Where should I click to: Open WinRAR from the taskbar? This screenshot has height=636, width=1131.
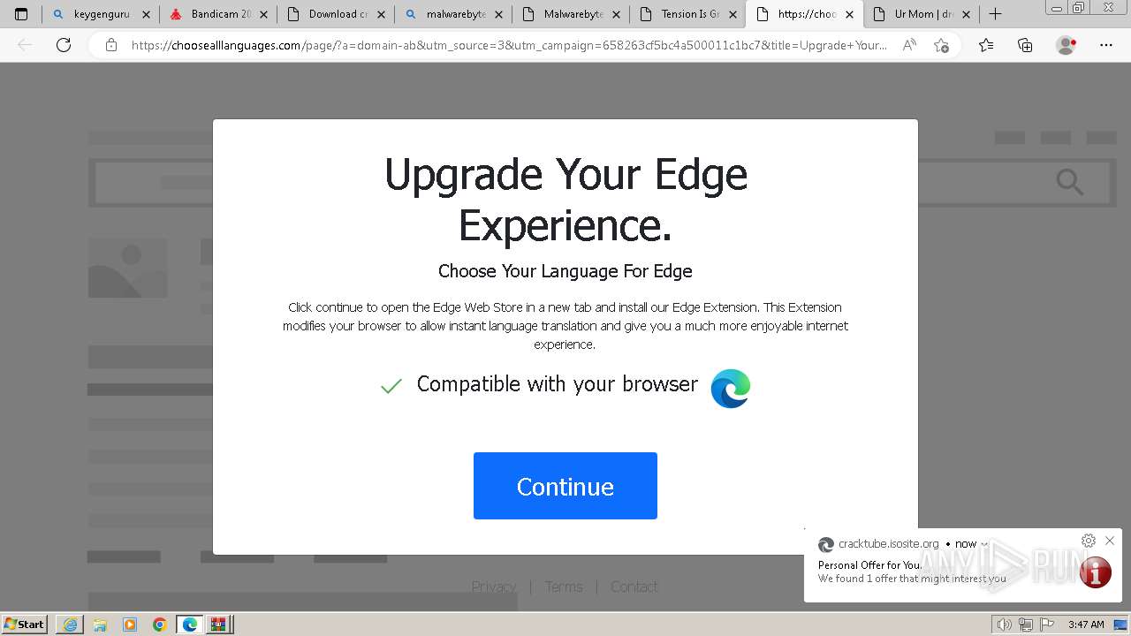218,625
